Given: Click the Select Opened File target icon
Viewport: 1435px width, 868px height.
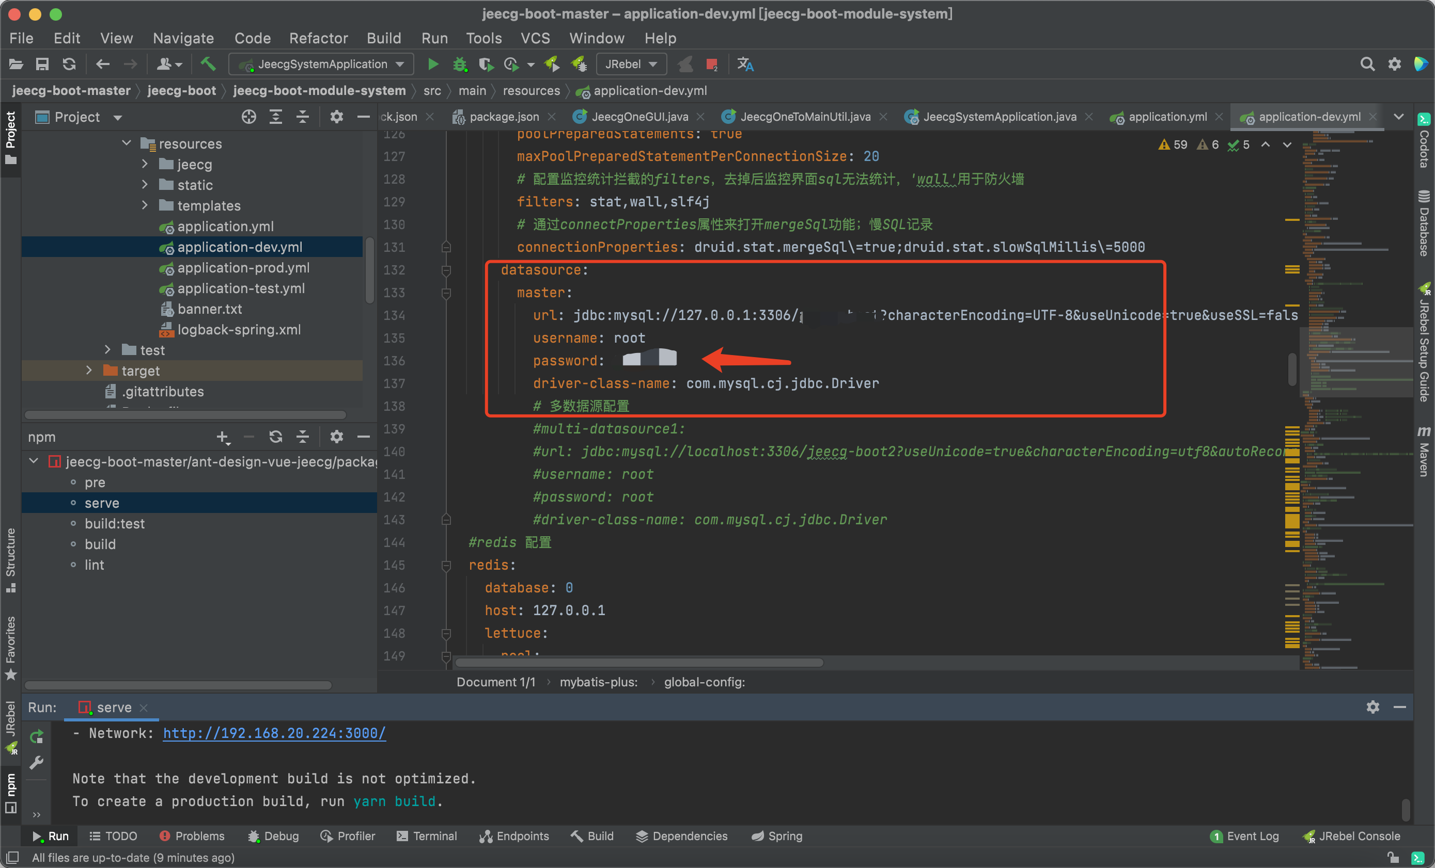Looking at the screenshot, I should point(248,117).
